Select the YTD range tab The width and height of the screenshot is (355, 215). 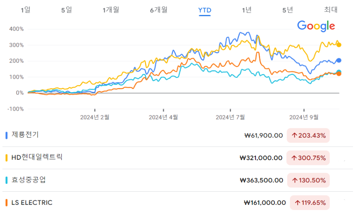point(204,10)
